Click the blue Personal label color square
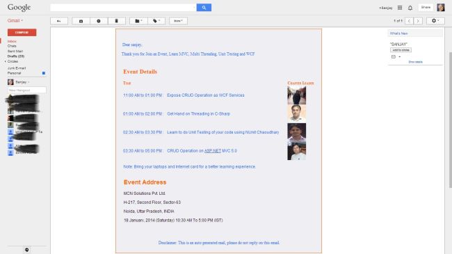 [x=44, y=73]
